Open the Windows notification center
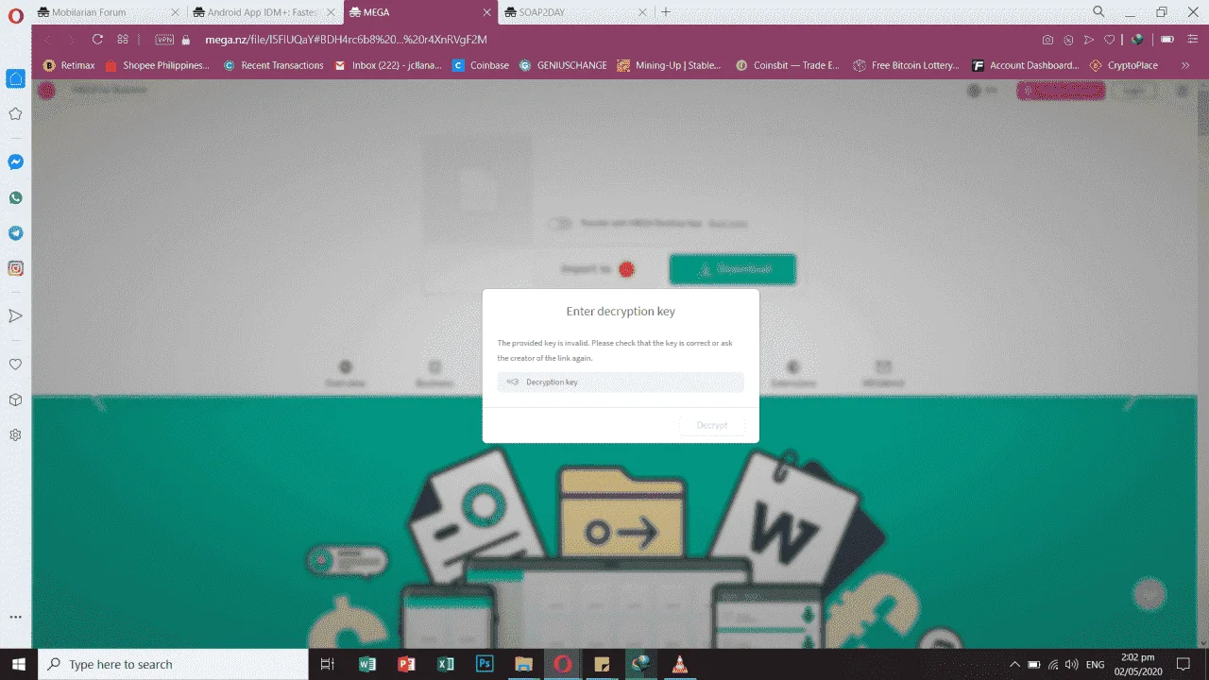Viewport: 1209px width, 680px height. click(1182, 664)
